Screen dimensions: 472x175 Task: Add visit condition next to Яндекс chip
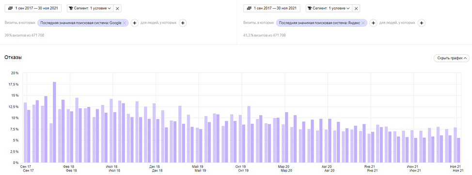coord(373,23)
